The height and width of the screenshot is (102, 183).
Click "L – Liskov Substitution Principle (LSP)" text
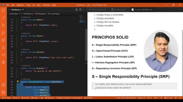pyautogui.click(x=113, y=57)
